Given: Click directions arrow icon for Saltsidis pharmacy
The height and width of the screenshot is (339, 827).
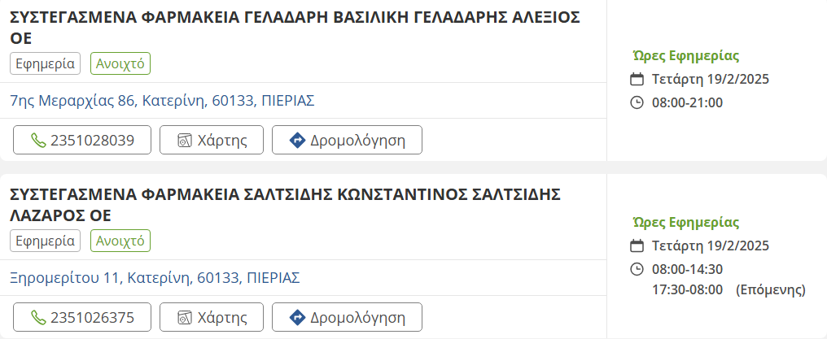Looking at the screenshot, I should click(297, 317).
